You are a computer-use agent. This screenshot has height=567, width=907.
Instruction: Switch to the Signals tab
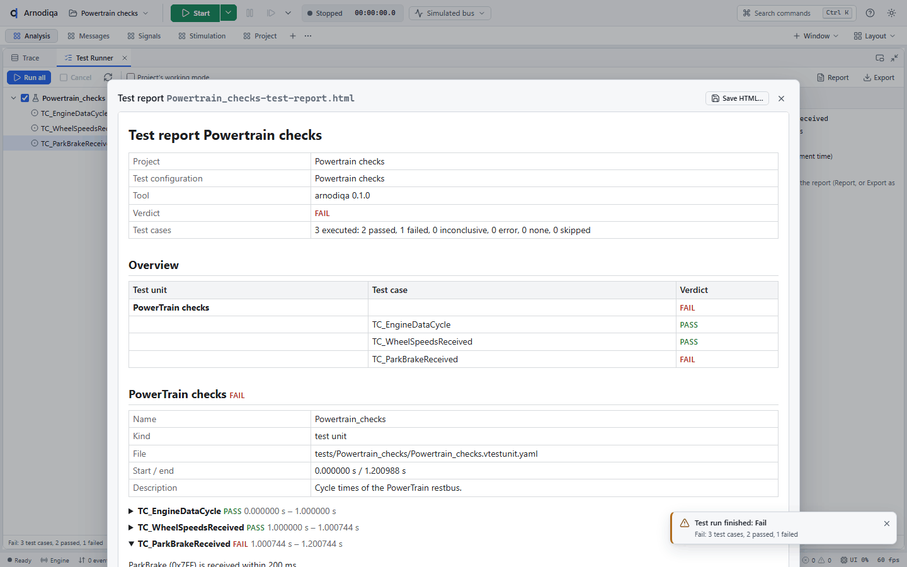pos(144,36)
